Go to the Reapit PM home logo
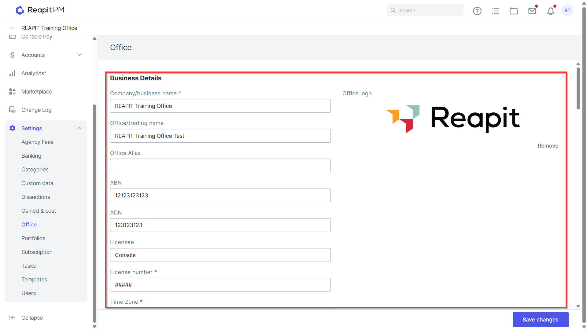587x330 pixels. [40, 10]
